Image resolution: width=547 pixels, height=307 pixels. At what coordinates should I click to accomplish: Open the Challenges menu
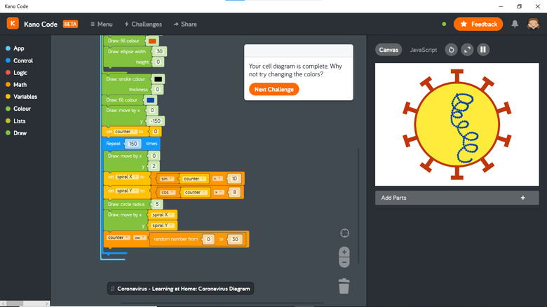point(143,24)
